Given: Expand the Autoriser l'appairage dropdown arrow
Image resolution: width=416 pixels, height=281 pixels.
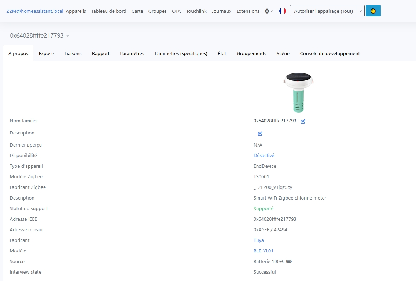Looking at the screenshot, I should point(361,11).
